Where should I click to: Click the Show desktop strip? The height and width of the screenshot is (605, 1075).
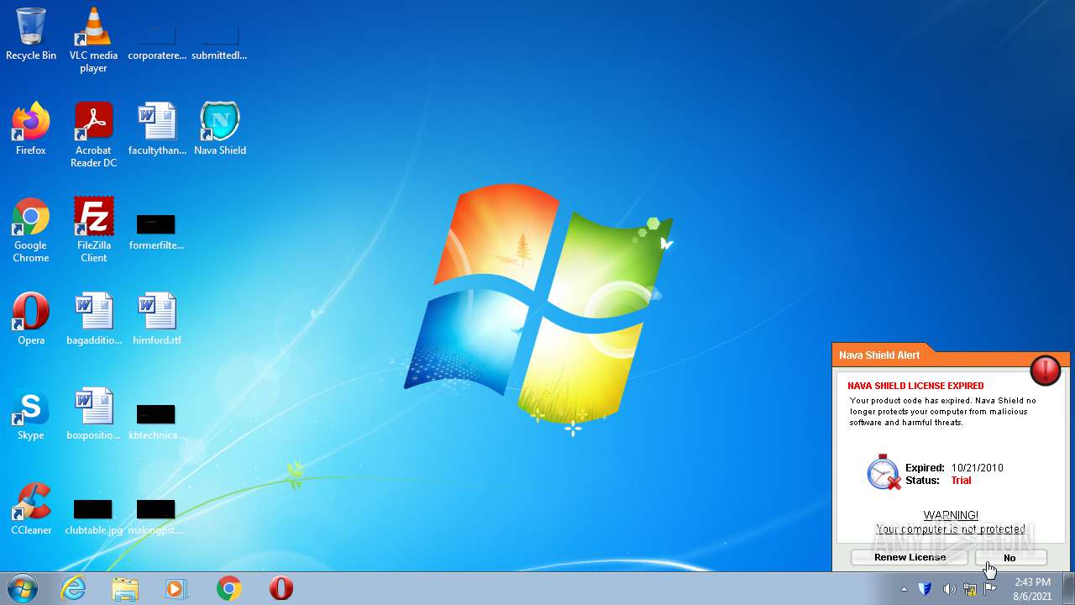coord(1068,588)
